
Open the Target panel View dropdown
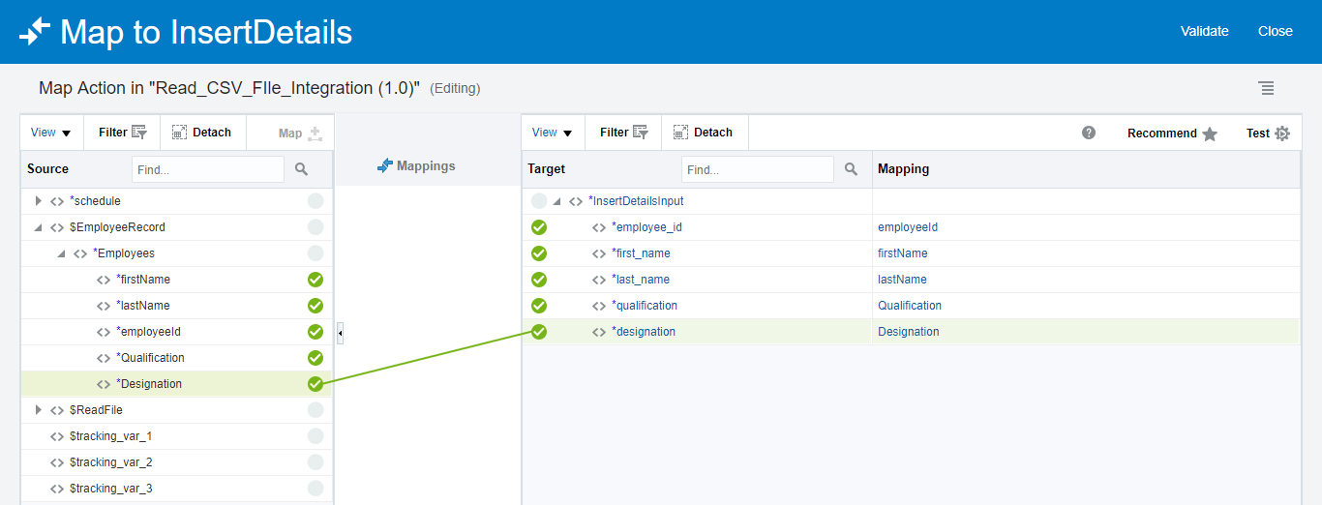click(x=553, y=133)
